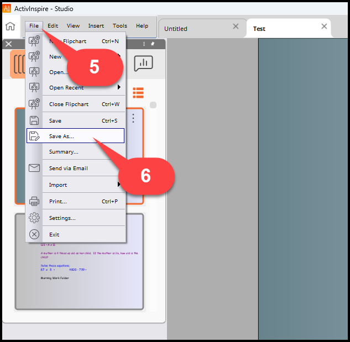Click the Send via Email envelope icon
The width and height of the screenshot is (350, 342).
click(x=34, y=168)
